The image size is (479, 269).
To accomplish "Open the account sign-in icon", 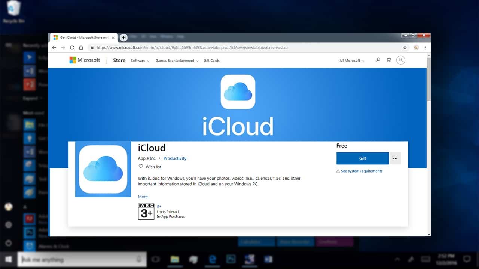I will click(400, 60).
